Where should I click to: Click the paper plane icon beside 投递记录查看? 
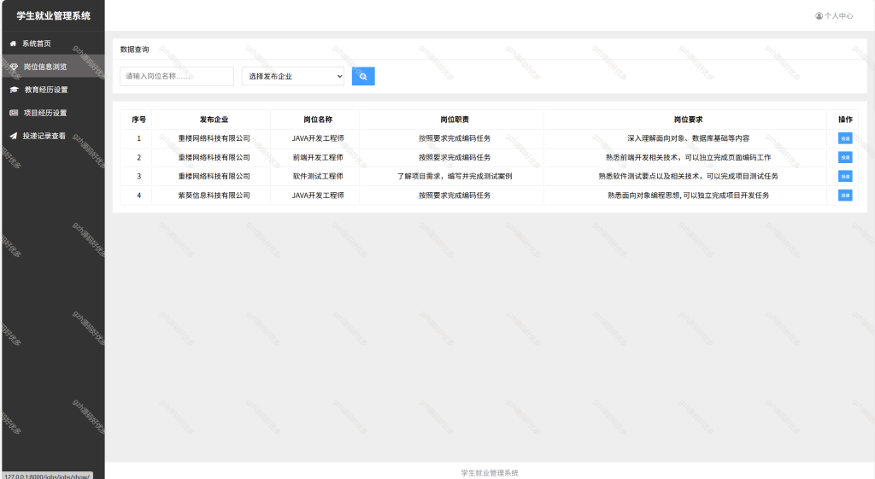click(x=14, y=136)
